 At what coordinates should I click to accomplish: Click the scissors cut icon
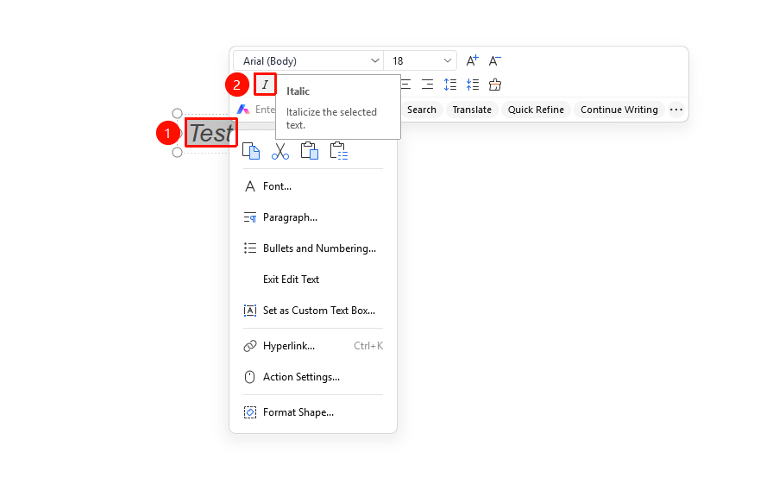pos(280,151)
